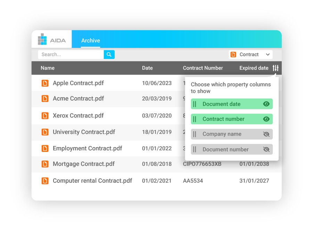Viewport: 313px width, 231px height.
Task: Click into the Search field
Action: pyautogui.click(x=71, y=54)
